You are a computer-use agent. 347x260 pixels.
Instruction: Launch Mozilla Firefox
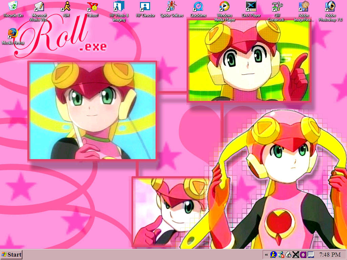(x=13, y=33)
